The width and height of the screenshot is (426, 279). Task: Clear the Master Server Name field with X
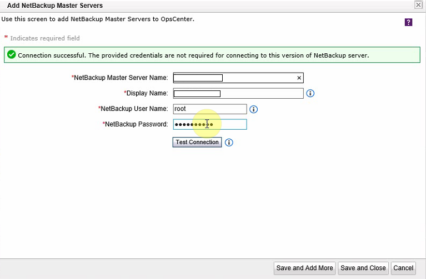299,78
